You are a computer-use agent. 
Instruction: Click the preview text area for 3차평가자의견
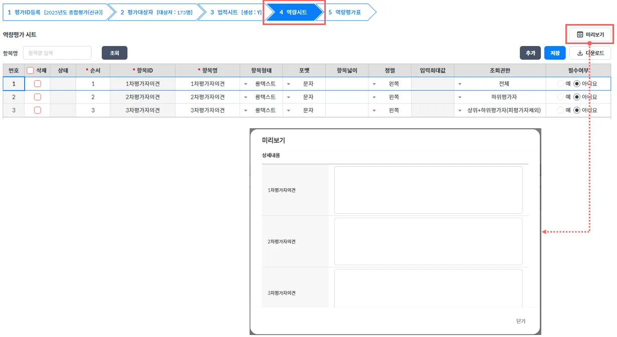(428, 288)
